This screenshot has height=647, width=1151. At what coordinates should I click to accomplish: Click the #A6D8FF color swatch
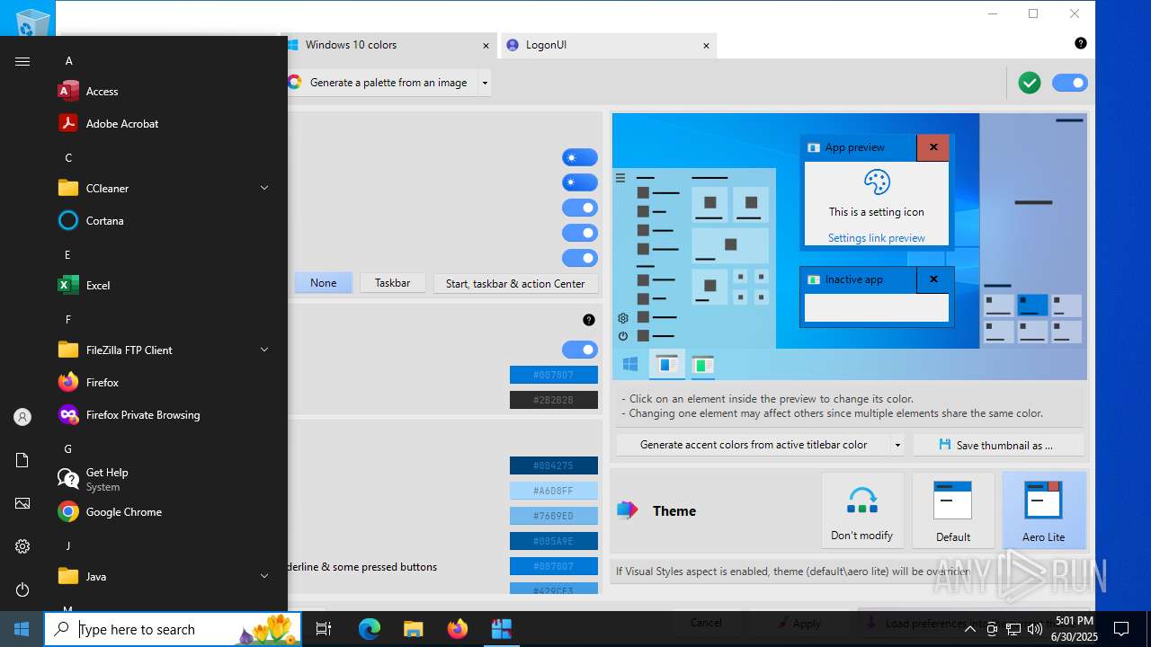coord(554,491)
